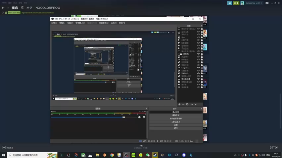Viewport: 282px width, 158px height.
Task: Go back in Steam with arrow
Action: (x=3, y=8)
